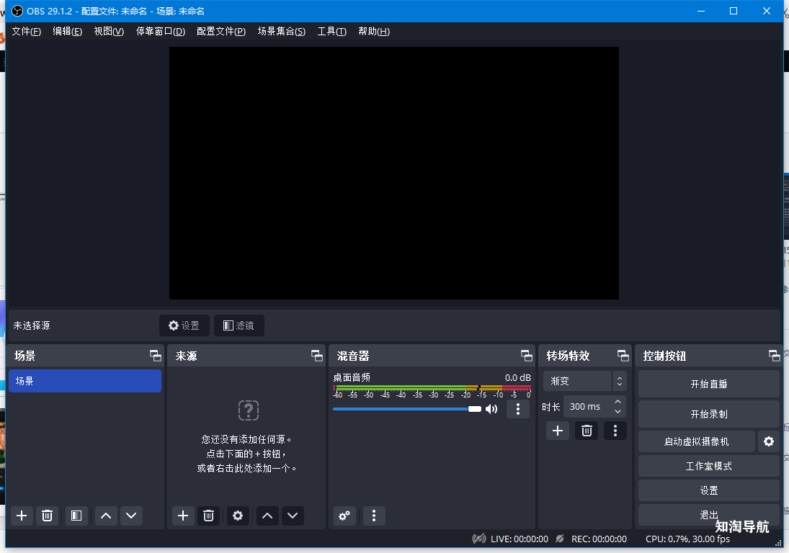
Task: Click the question mark placeholder in Sources
Action: (x=249, y=410)
